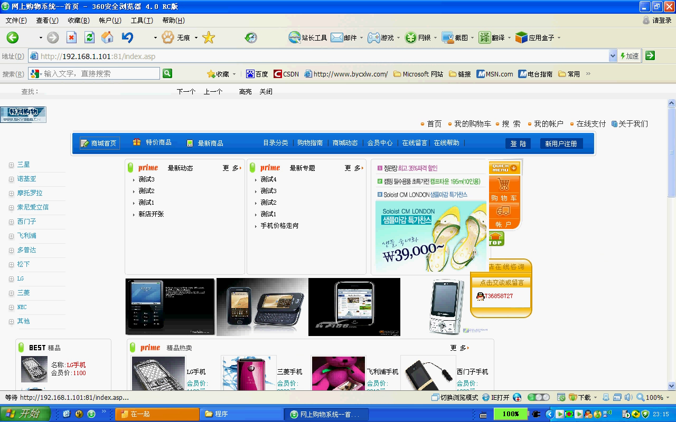Open the 帐户(U) menu
Viewport: 676px width, 422px height.
[110, 20]
